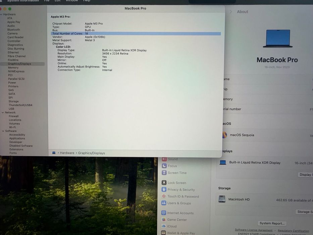Click the Vendor Apple (0x106b) row

(x=79, y=37)
